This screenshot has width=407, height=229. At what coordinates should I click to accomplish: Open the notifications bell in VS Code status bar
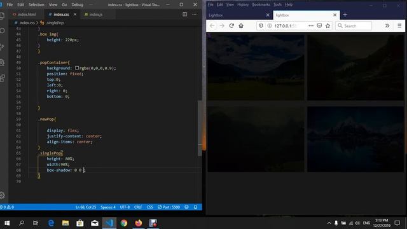coord(195,207)
